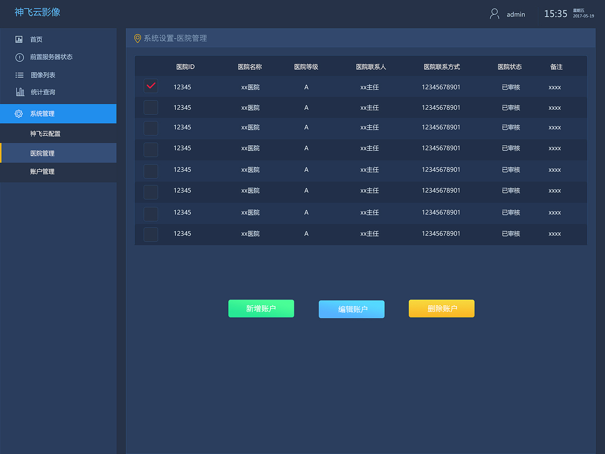This screenshot has width=605, height=454.
Task: Click the 统计查询 bar chart icon
Action: click(x=20, y=92)
